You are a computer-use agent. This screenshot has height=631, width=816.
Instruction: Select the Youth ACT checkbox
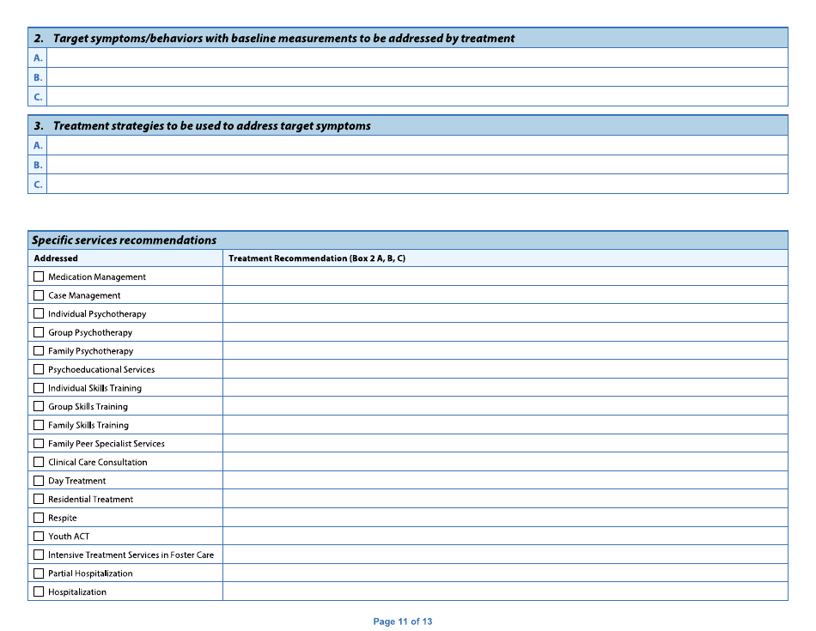(x=39, y=535)
